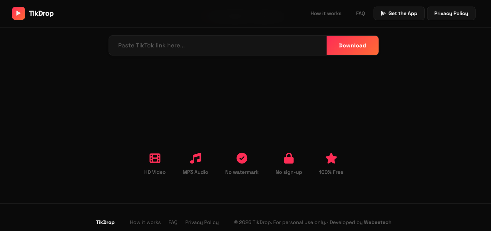Click the 100% Free star icon

coord(331,158)
